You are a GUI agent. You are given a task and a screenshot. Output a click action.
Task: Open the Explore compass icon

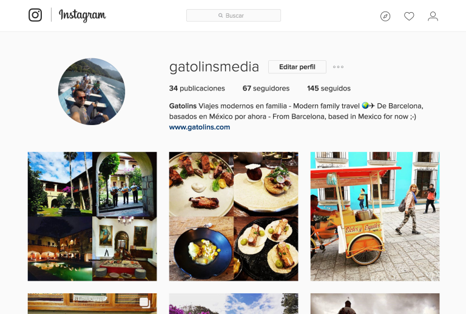coord(385,16)
